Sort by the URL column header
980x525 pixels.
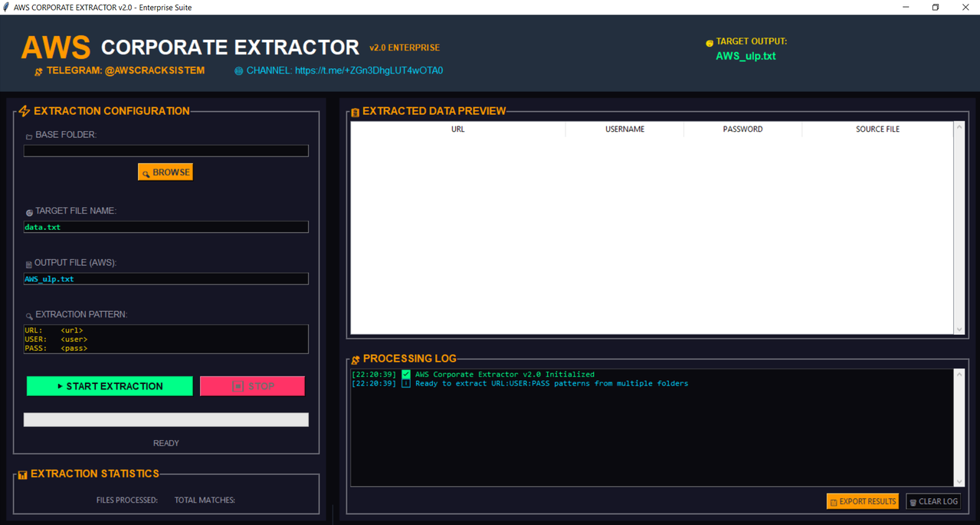pos(458,129)
